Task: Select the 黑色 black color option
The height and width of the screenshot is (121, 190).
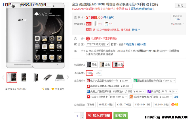Action: [92, 64]
